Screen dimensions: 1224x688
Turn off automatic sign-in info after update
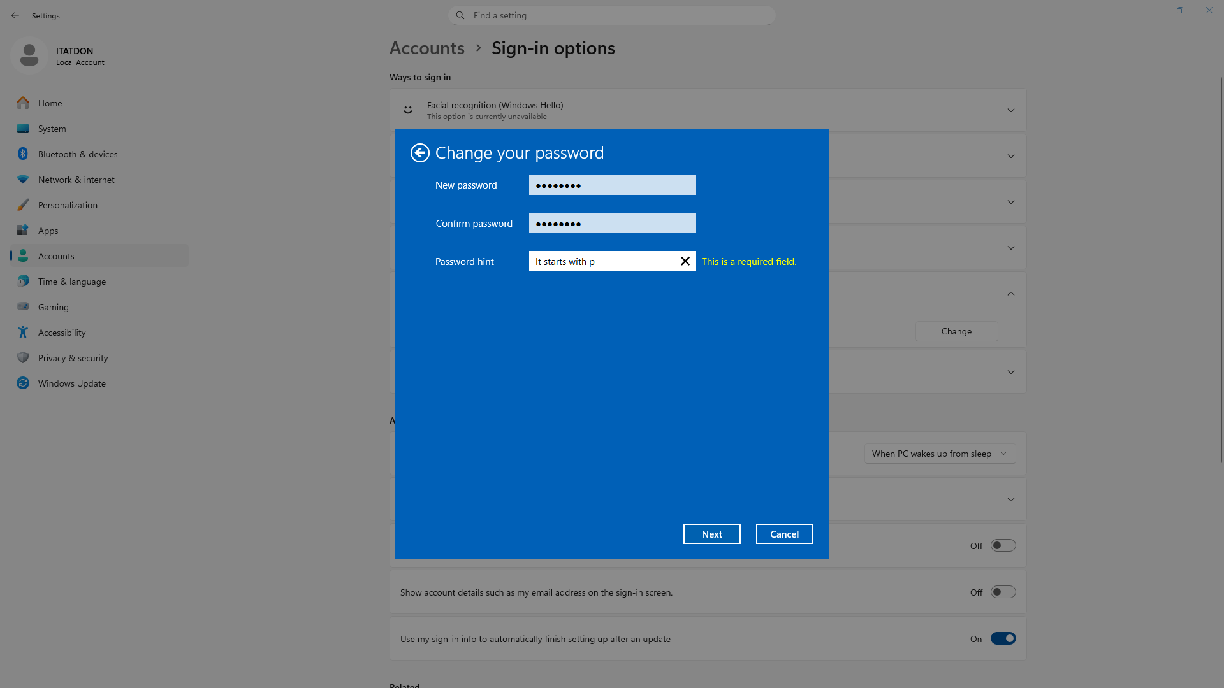(1003, 638)
